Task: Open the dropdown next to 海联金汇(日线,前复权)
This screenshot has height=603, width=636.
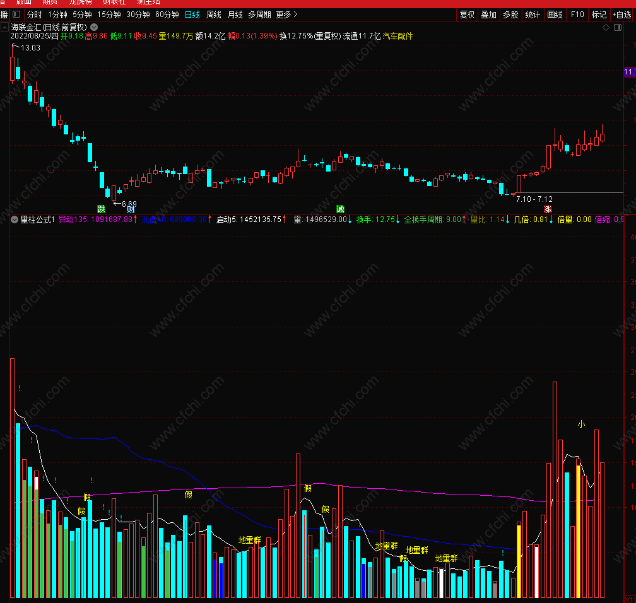Action: [x=94, y=27]
